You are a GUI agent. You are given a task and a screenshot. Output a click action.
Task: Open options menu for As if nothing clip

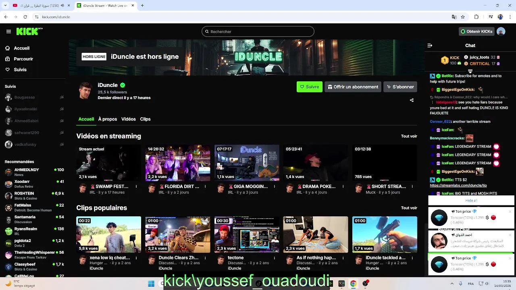coord(343,258)
